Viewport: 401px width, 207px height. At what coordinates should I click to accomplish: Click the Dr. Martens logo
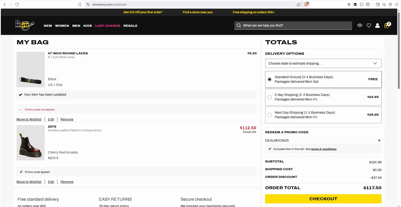tap(25, 25)
